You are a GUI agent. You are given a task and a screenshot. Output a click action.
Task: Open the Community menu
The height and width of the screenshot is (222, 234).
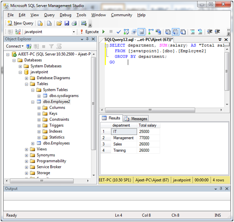point(121,15)
